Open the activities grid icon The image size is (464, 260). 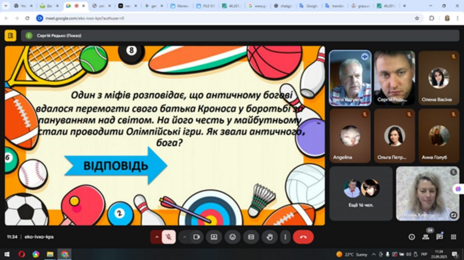453,237
